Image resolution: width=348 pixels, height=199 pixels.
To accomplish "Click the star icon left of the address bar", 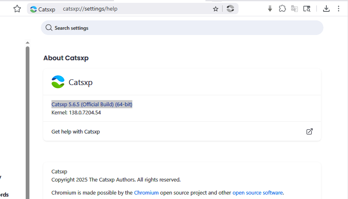I will coord(17,9).
